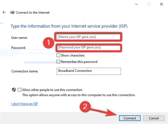Viewport: 168px width, 124px height.
Task: Click the "Connect to the Internet" window title
Action: point(33,12)
